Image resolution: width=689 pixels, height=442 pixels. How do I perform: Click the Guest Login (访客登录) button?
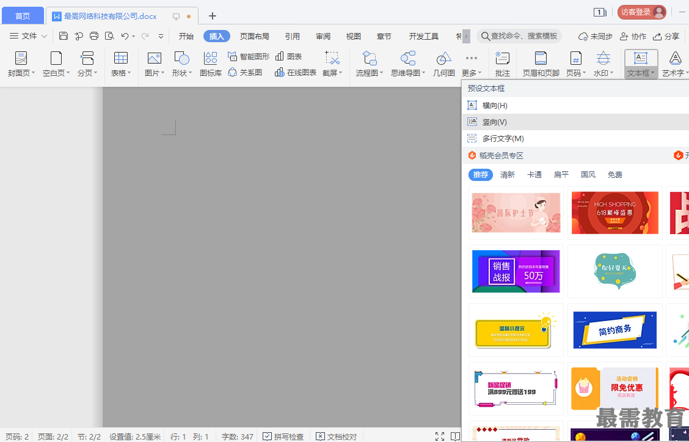tap(641, 12)
